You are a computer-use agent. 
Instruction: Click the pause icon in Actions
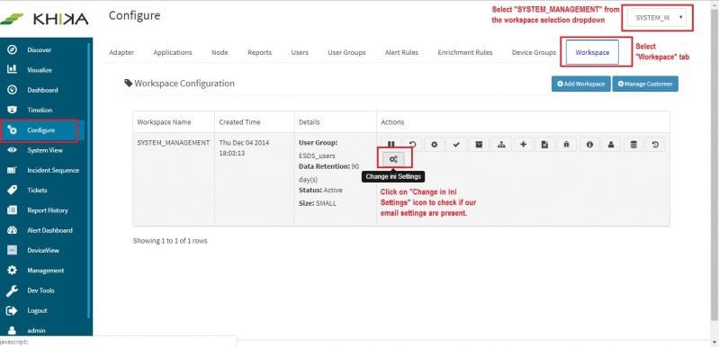click(391, 145)
